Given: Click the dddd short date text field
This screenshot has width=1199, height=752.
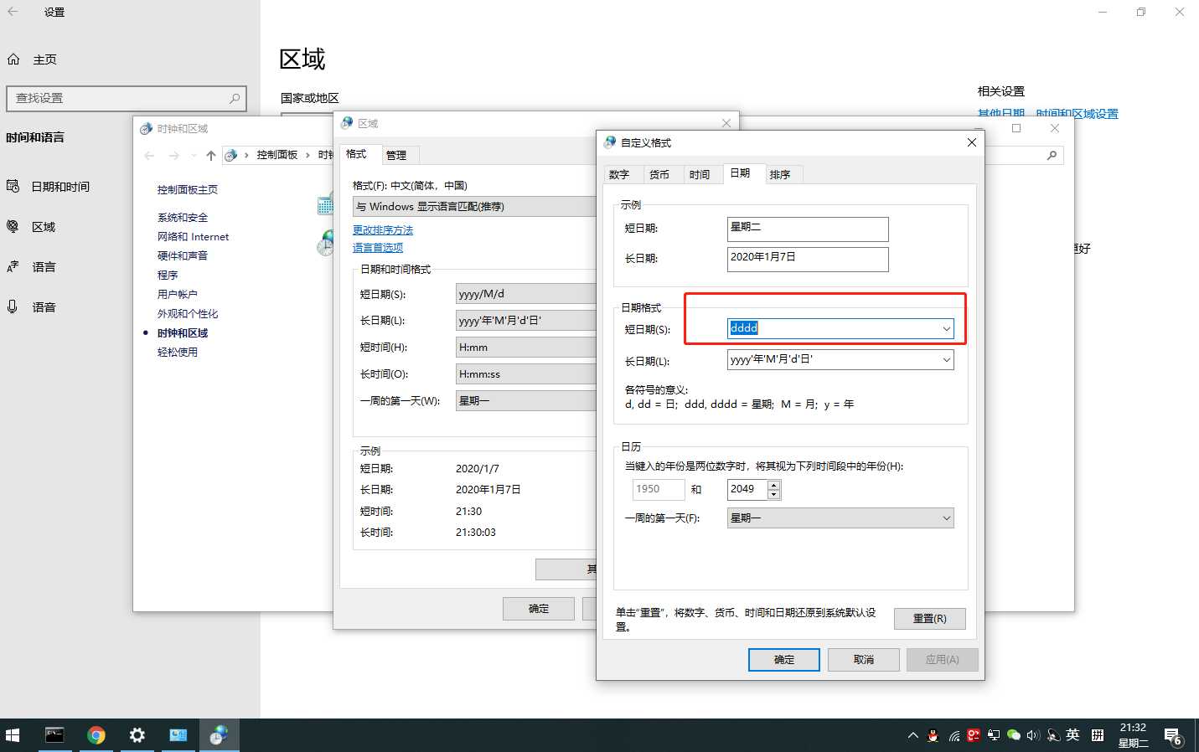Looking at the screenshot, I should click(833, 328).
